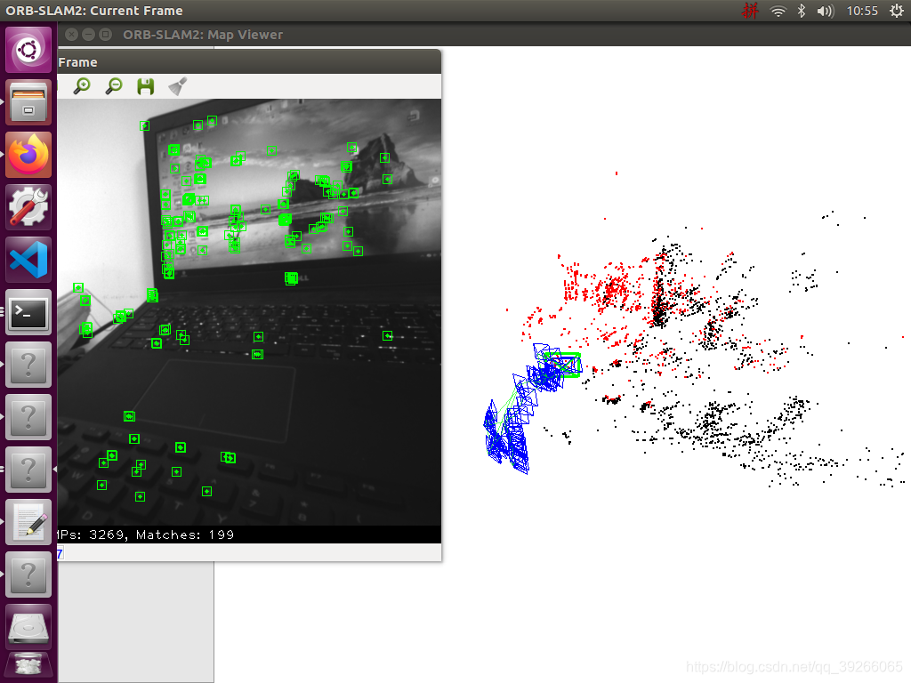
Task: Launch Firefox from the dock
Action: pos(28,155)
